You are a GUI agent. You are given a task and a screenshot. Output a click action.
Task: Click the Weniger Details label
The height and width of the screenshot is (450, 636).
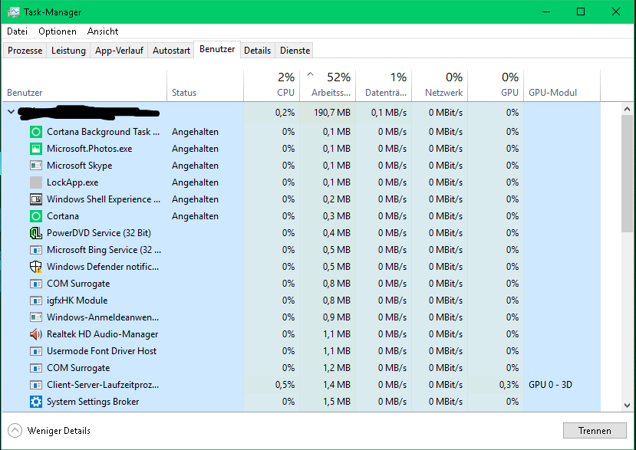pos(59,431)
